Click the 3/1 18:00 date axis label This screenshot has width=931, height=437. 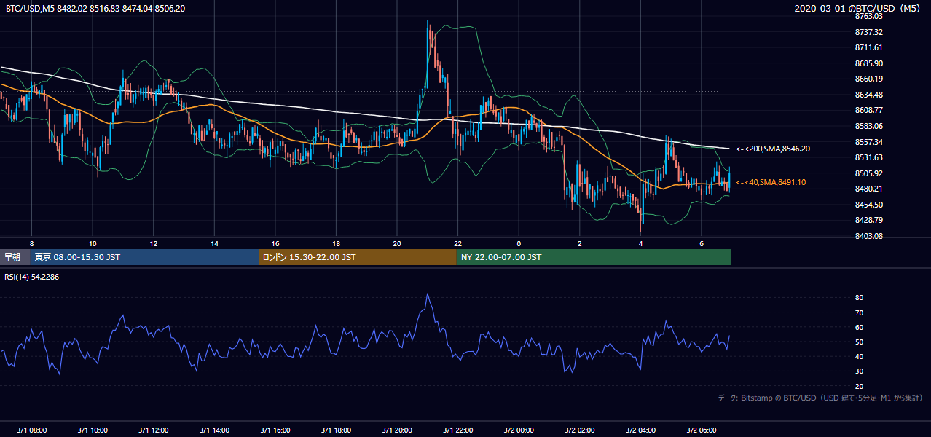336,430
